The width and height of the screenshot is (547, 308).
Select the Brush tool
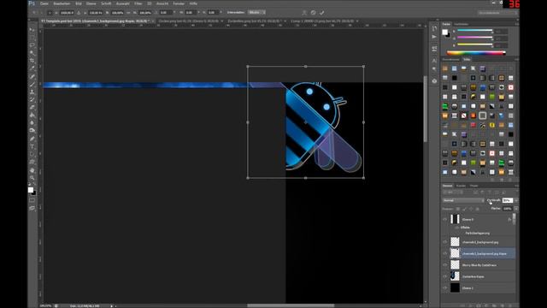32,85
